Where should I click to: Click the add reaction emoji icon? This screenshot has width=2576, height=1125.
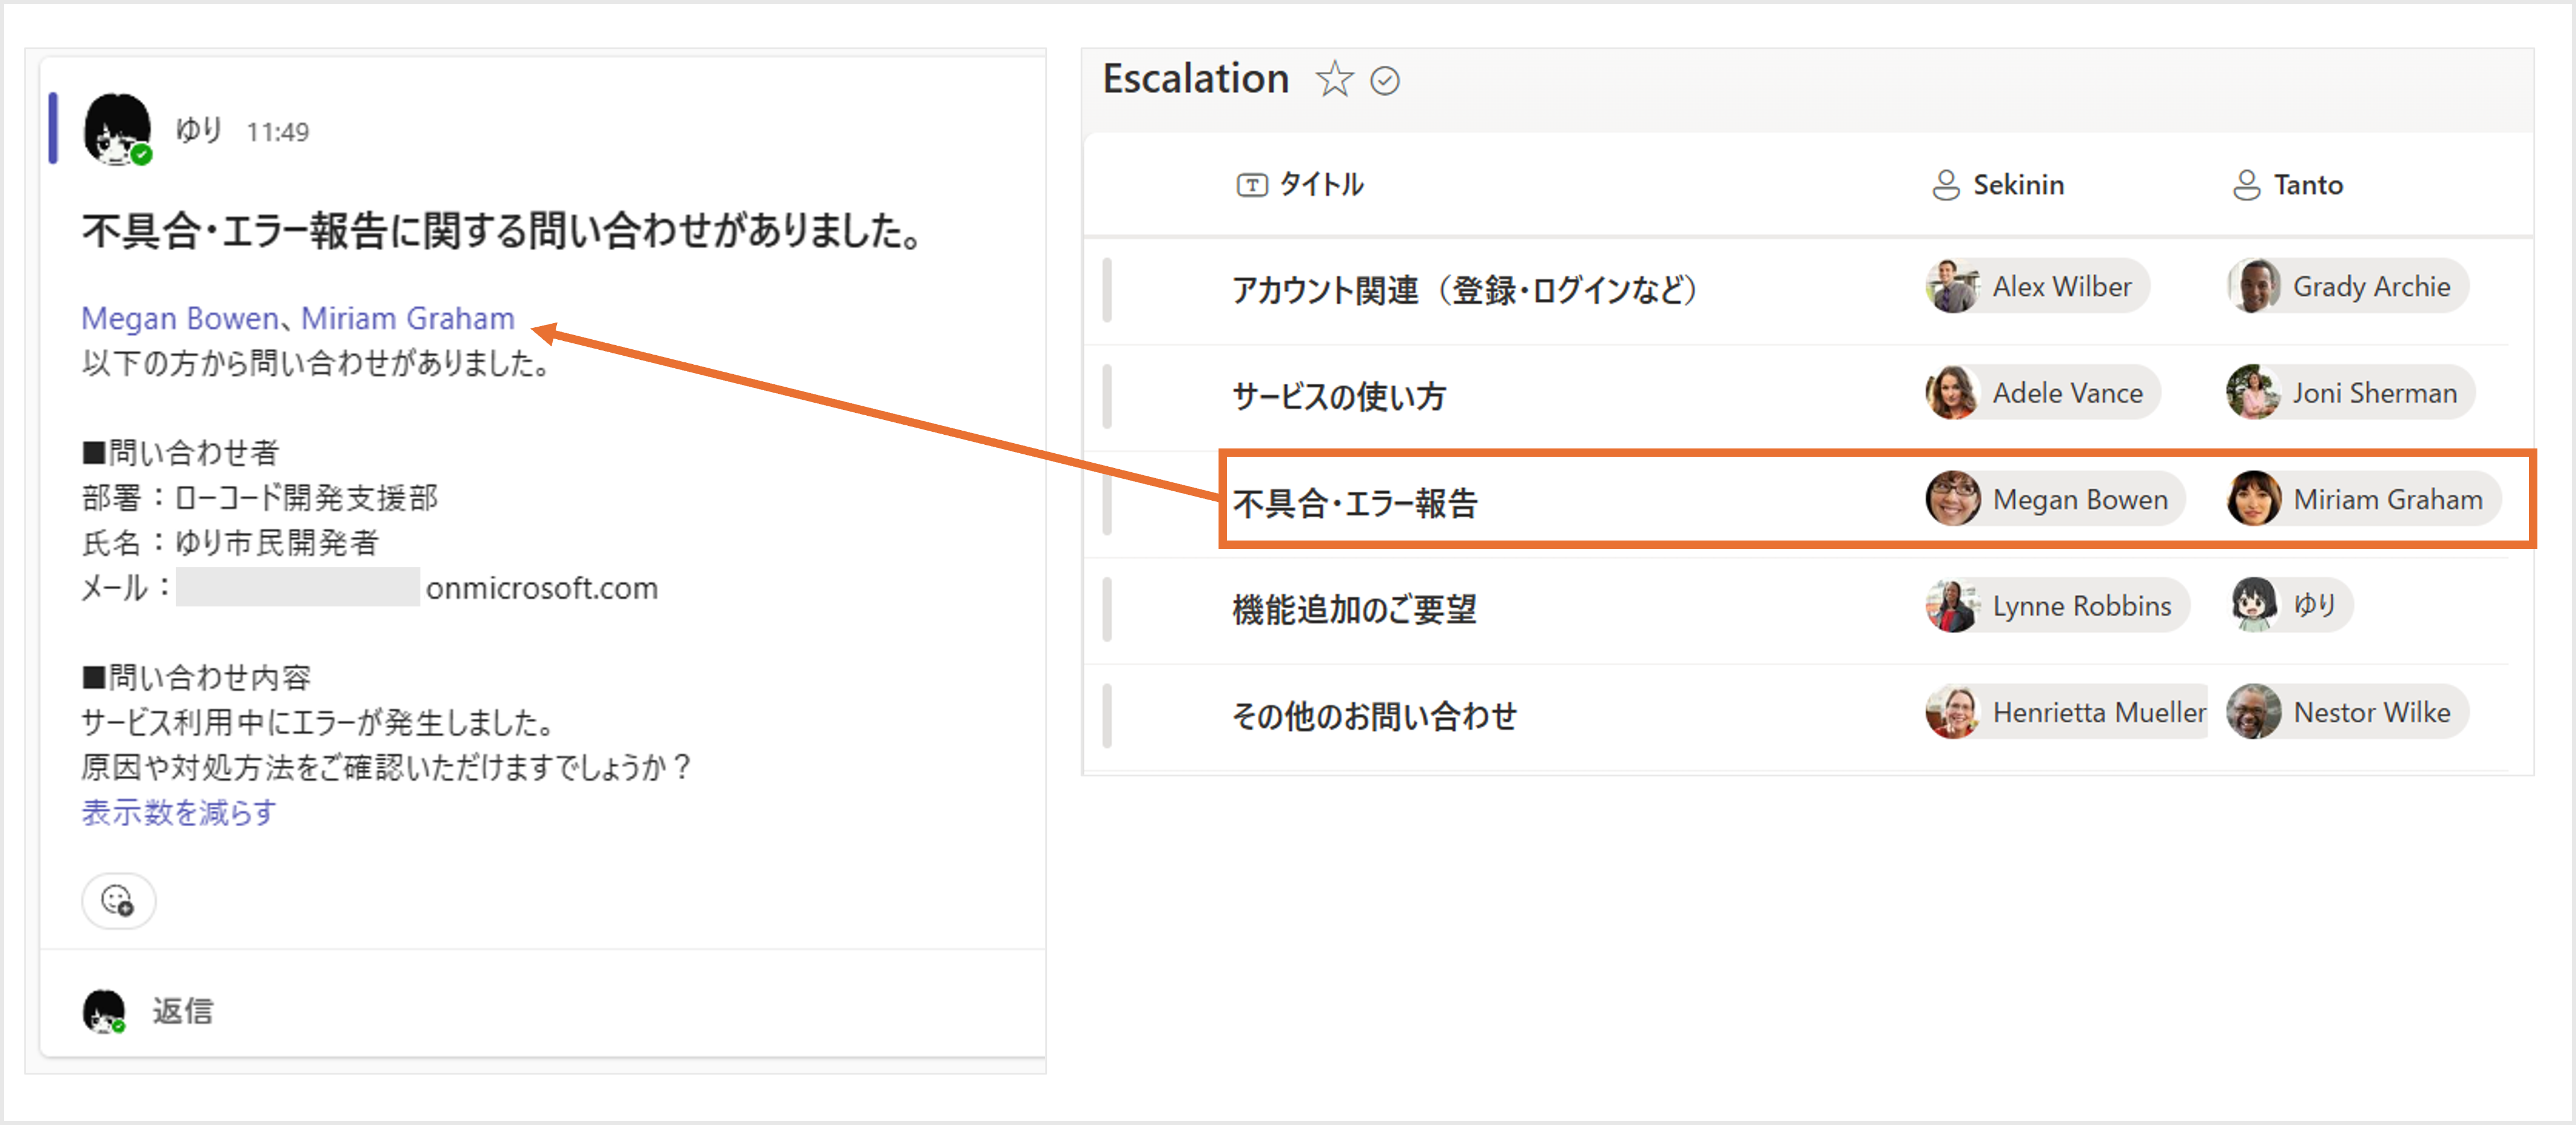118,901
